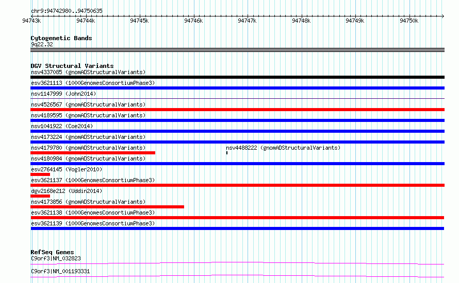Screen dimensions: 459x283
Task: Click the 94749k ruler tick label
Action: 355,21
